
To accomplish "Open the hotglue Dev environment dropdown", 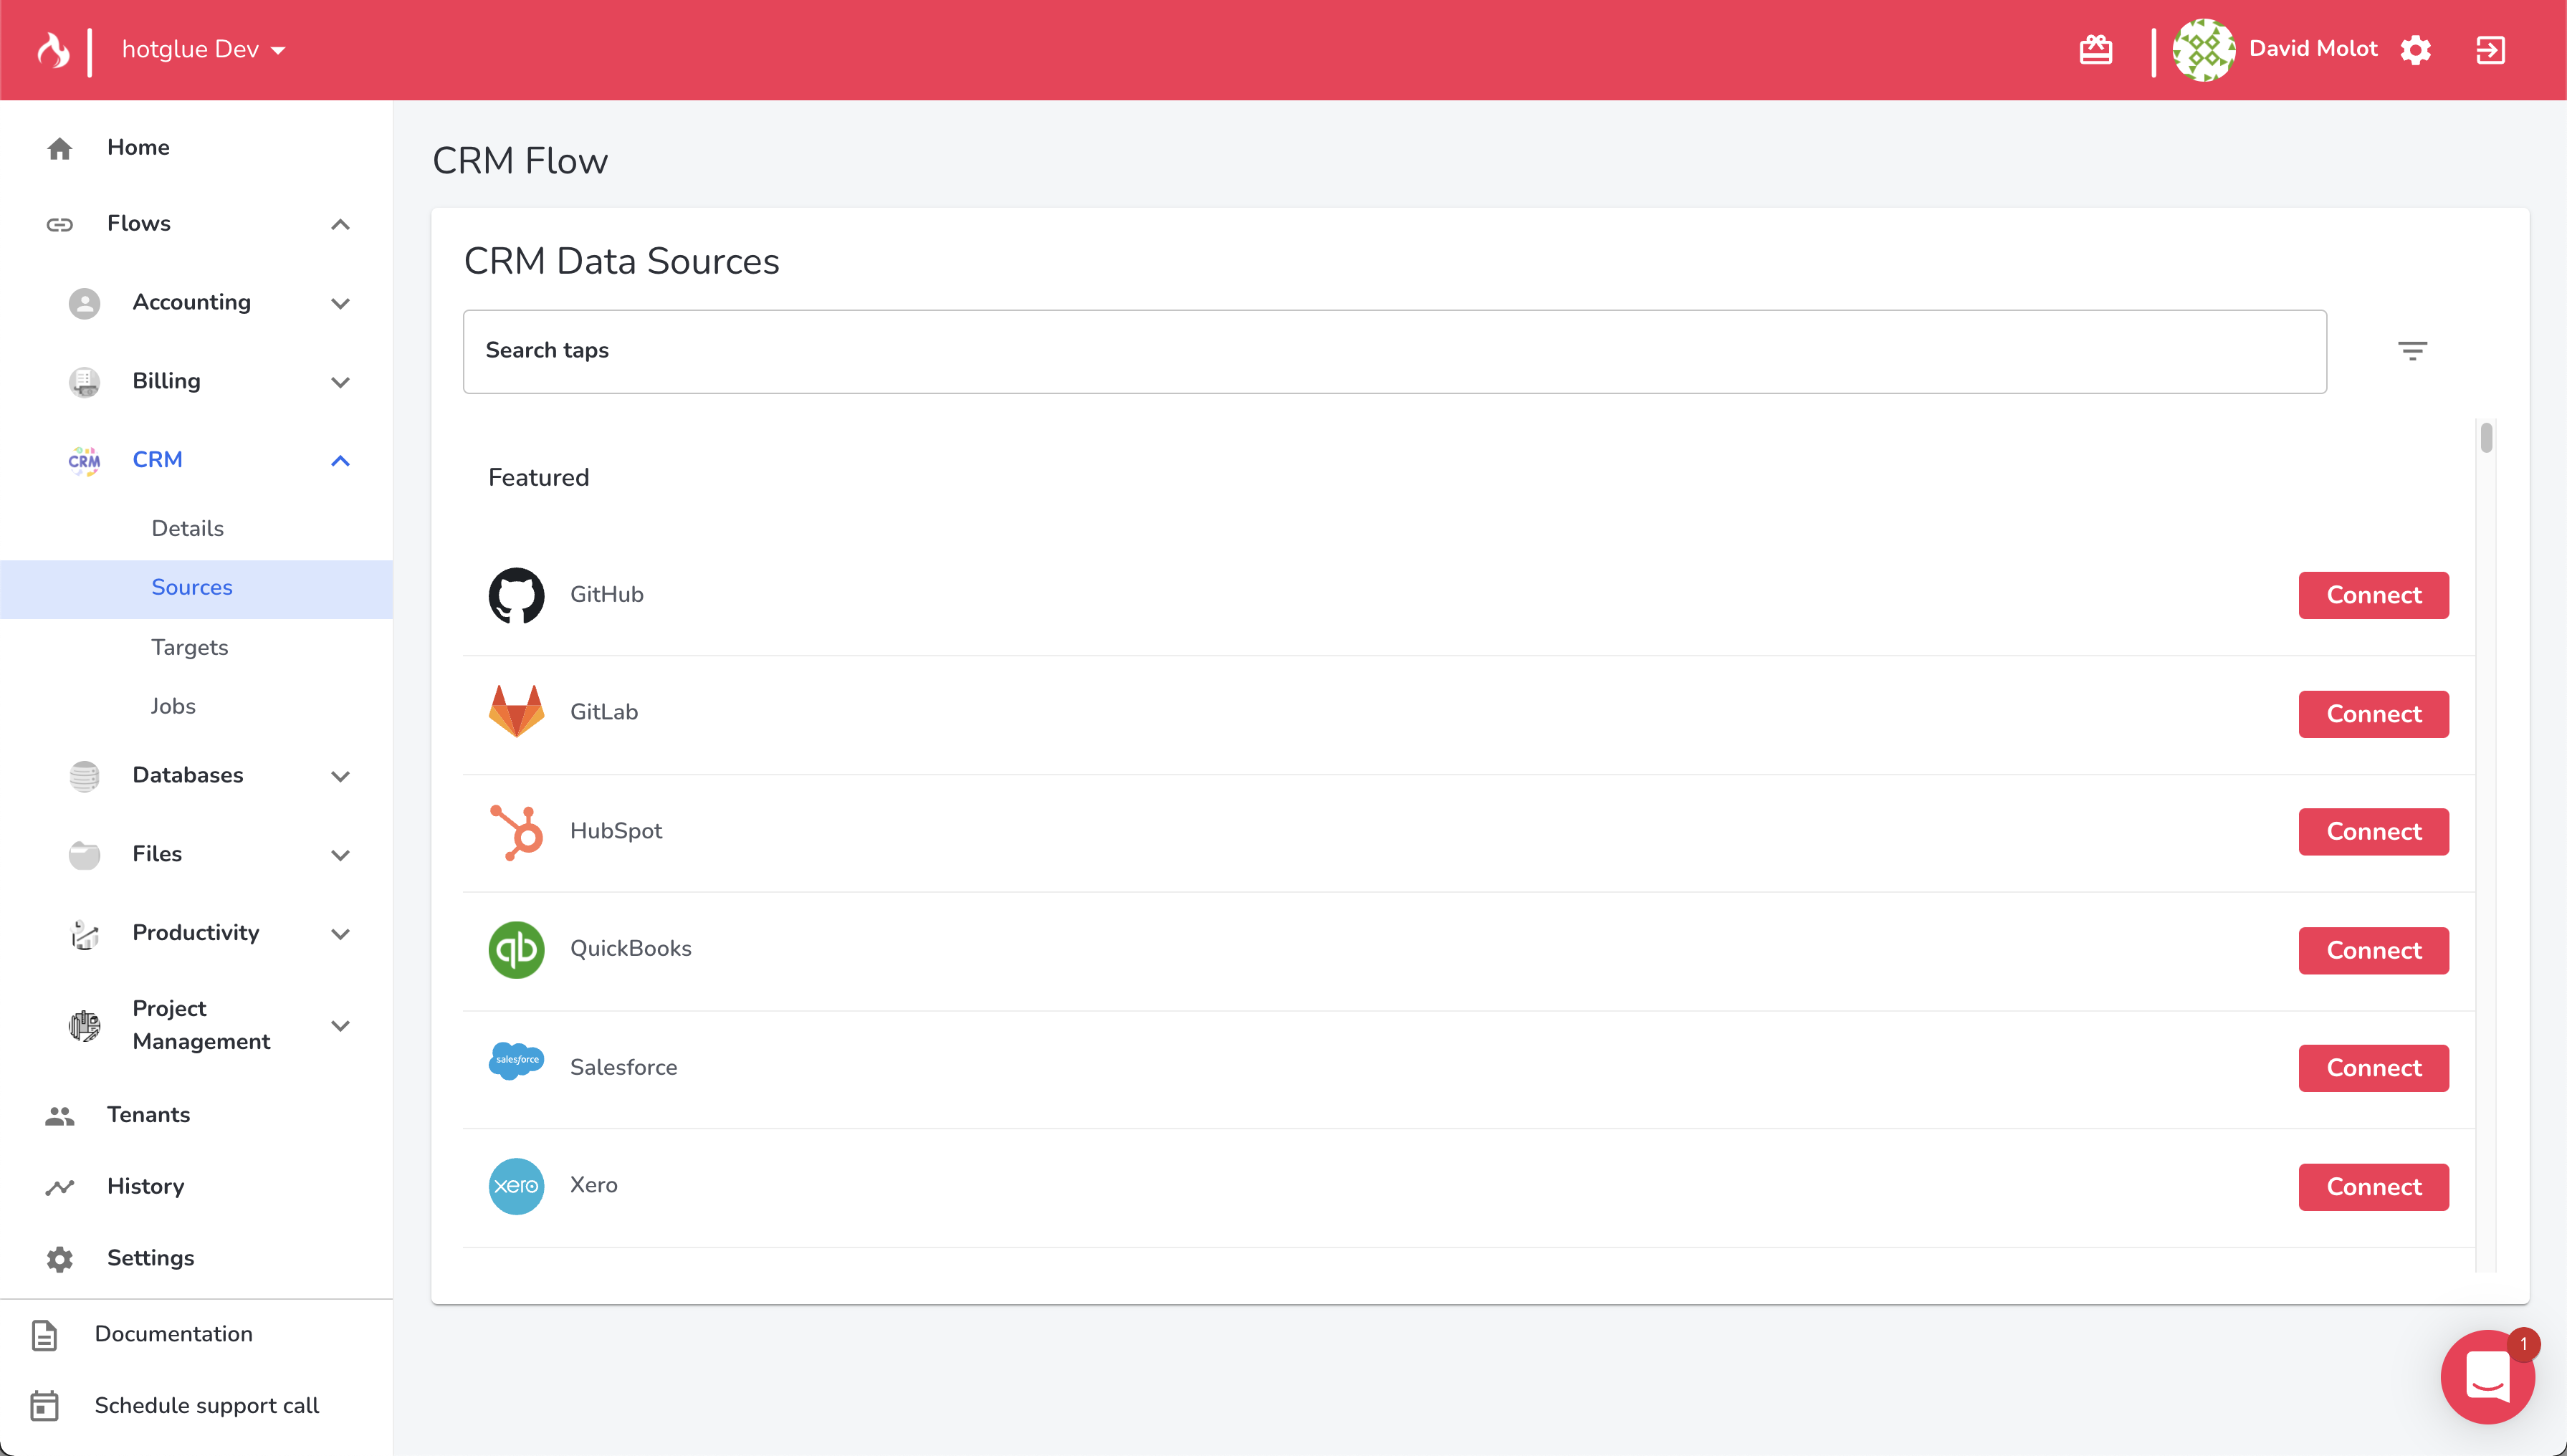I will tap(204, 49).
